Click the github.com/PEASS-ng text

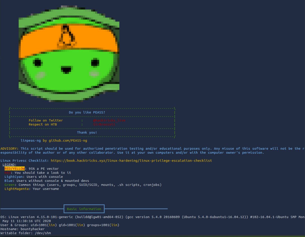tap(68, 141)
